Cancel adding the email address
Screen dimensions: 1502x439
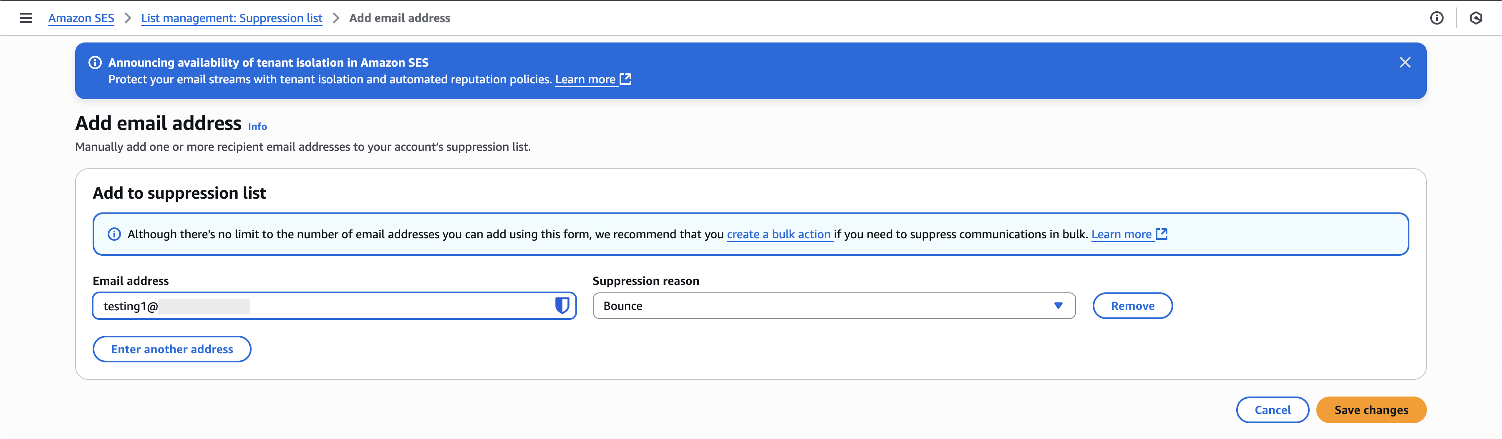tap(1272, 410)
